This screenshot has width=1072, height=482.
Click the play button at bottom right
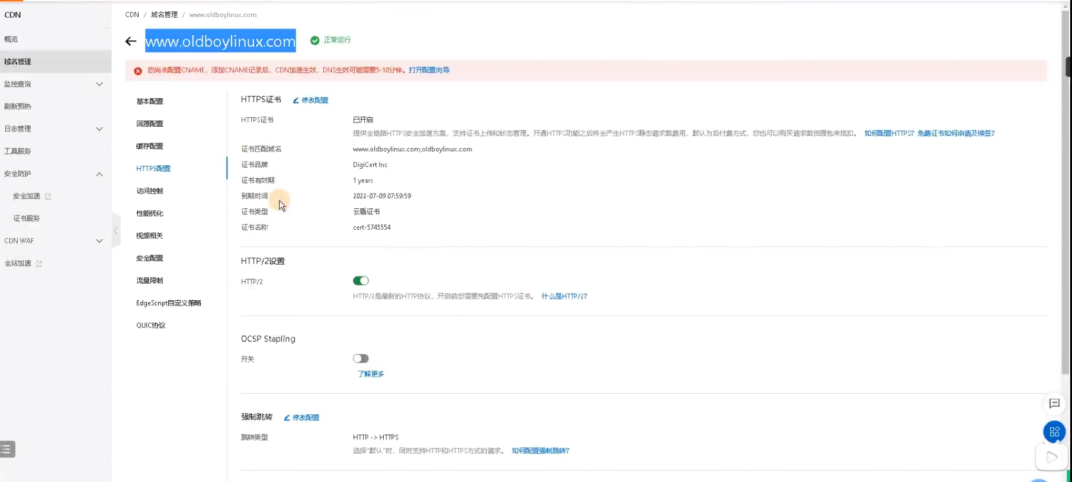tap(1052, 457)
